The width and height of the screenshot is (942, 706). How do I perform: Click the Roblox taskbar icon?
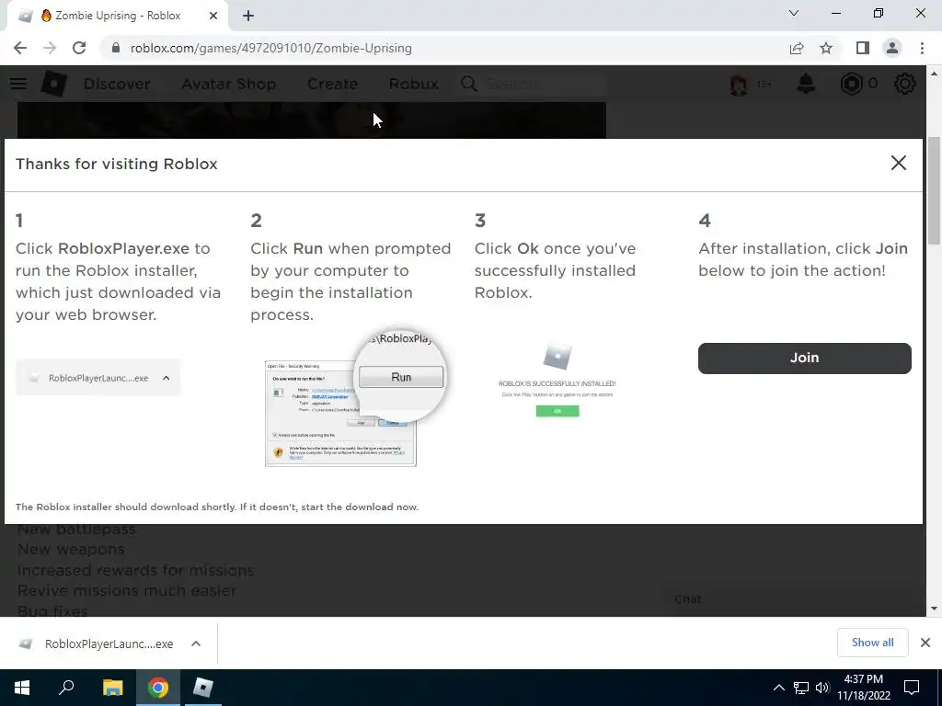[203, 688]
